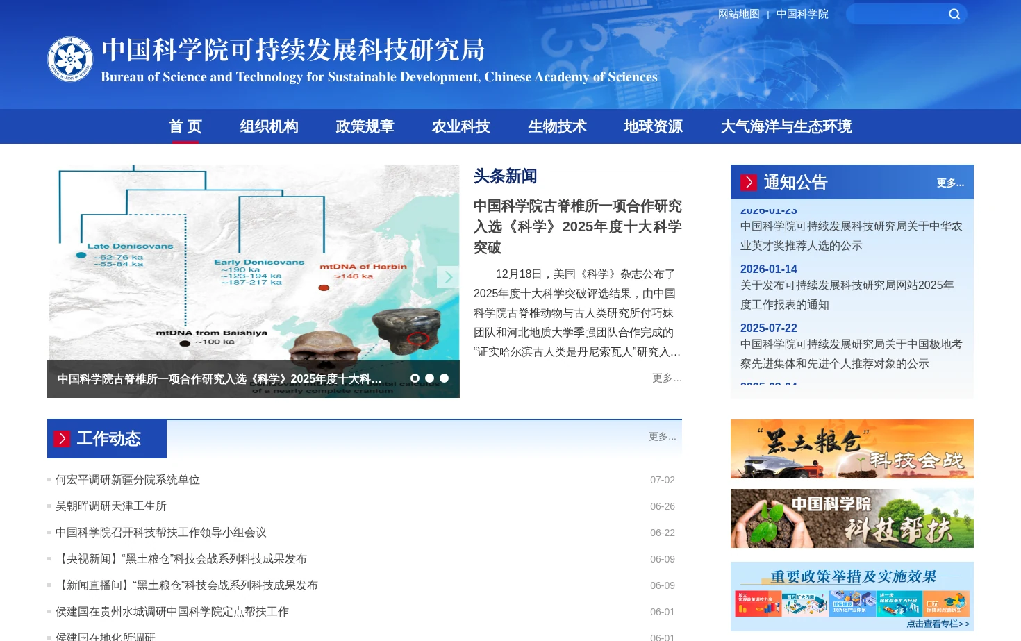Click the site title 中国科学院可持续发展科技研究局
The width and height of the screenshot is (1021, 641).
(293, 50)
